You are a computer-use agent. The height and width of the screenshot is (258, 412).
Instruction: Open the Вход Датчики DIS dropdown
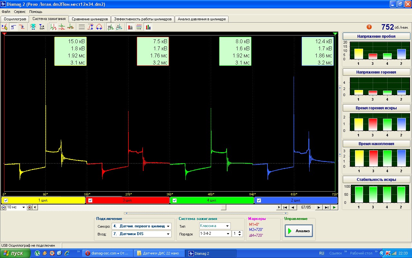tap(168, 234)
